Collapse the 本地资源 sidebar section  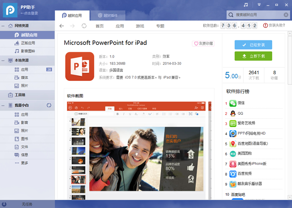(4, 60)
